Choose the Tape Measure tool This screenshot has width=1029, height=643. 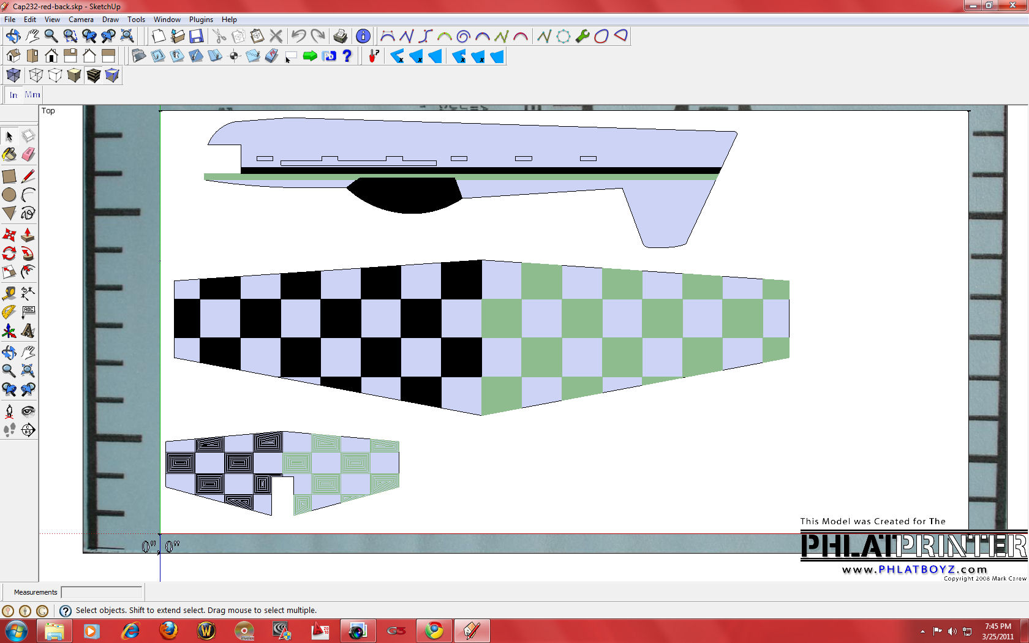click(9, 293)
